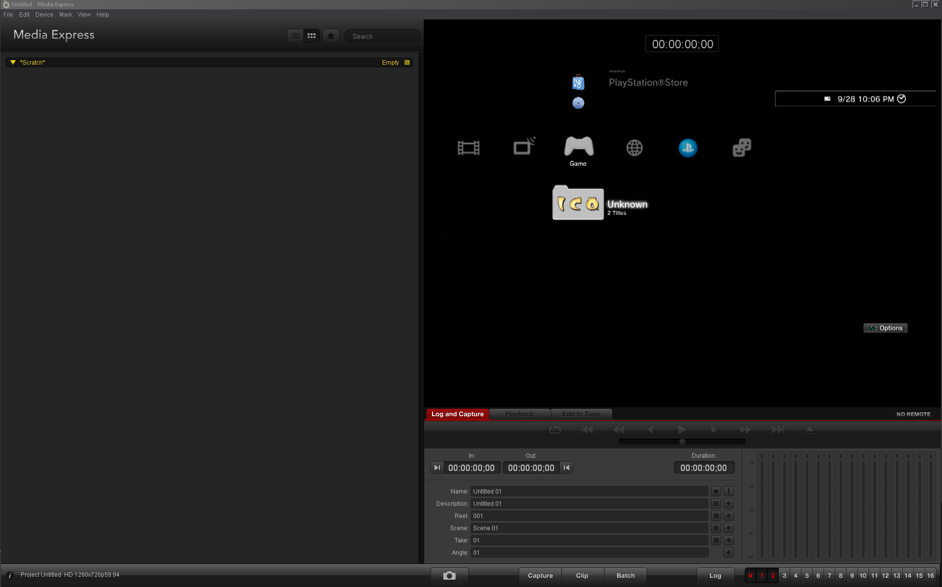Skip to the next clip
The width and height of the screenshot is (942, 587).
click(778, 430)
